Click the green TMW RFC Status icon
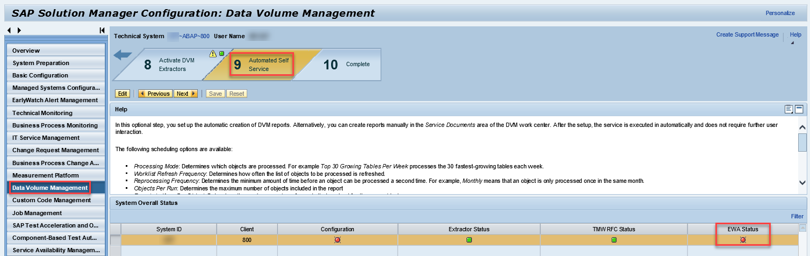The height and width of the screenshot is (256, 810). [x=614, y=240]
